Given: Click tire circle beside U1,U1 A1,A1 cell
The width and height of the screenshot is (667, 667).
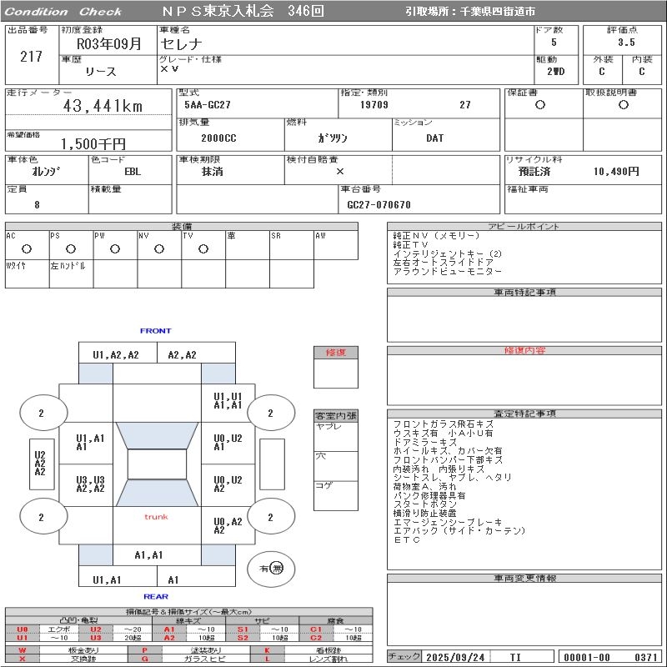Looking at the screenshot, I should [x=271, y=413].
